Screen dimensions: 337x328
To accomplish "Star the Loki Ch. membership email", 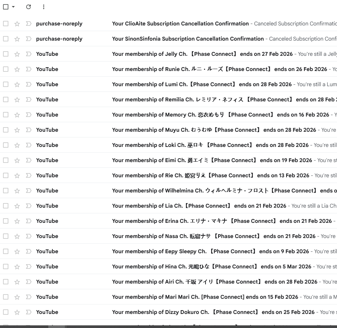I will click(17, 145).
